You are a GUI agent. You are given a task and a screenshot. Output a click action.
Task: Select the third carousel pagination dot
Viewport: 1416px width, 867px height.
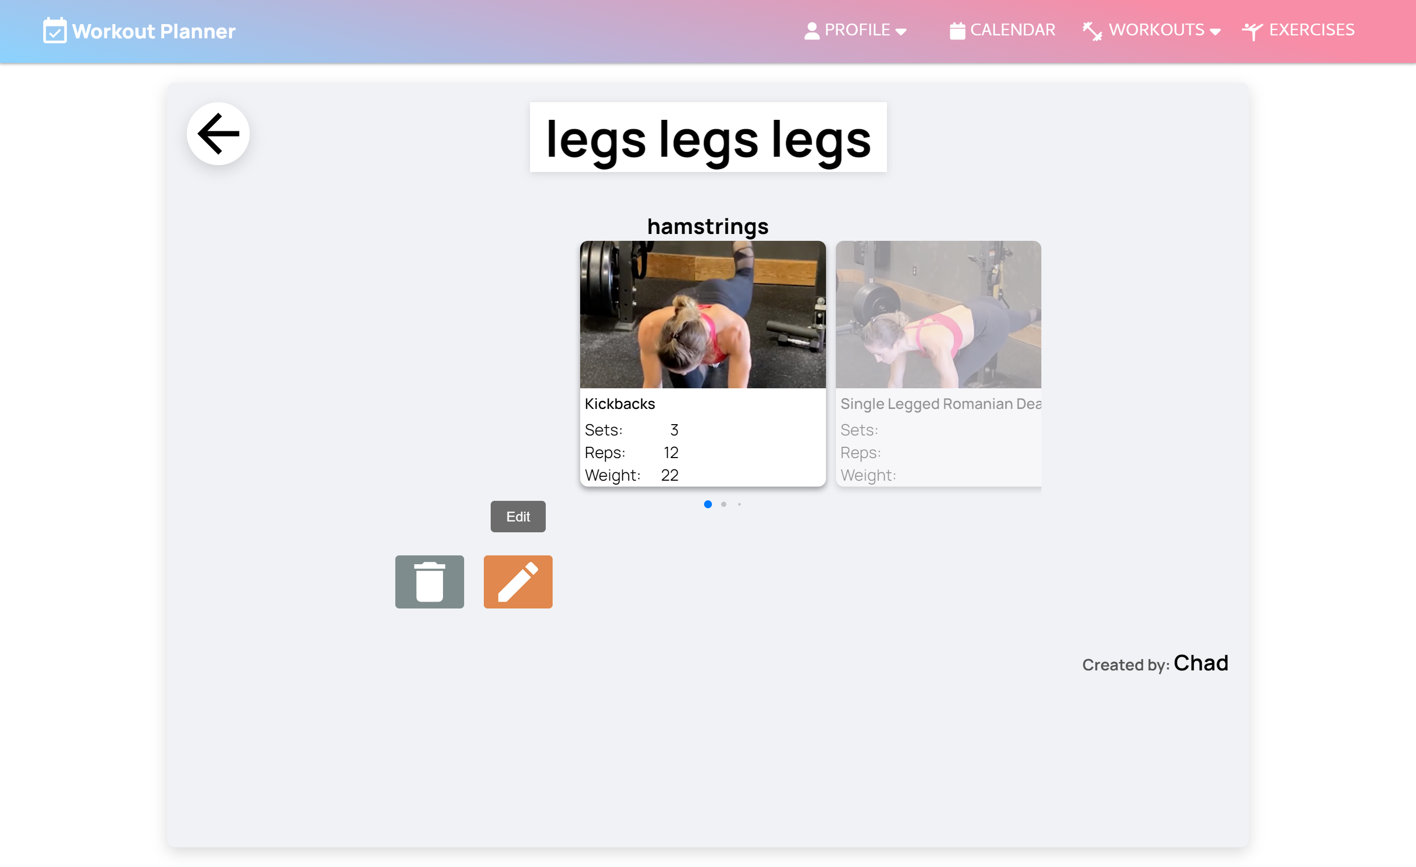[739, 504]
